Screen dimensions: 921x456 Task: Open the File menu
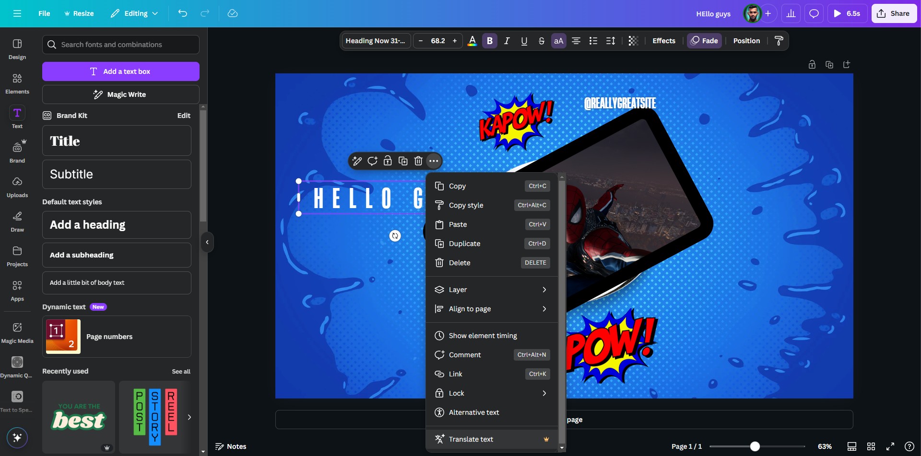point(44,13)
